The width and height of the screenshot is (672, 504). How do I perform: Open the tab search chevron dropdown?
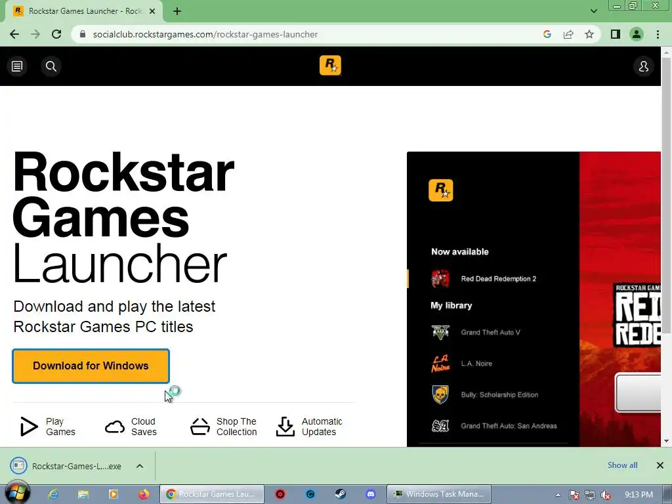click(x=593, y=11)
